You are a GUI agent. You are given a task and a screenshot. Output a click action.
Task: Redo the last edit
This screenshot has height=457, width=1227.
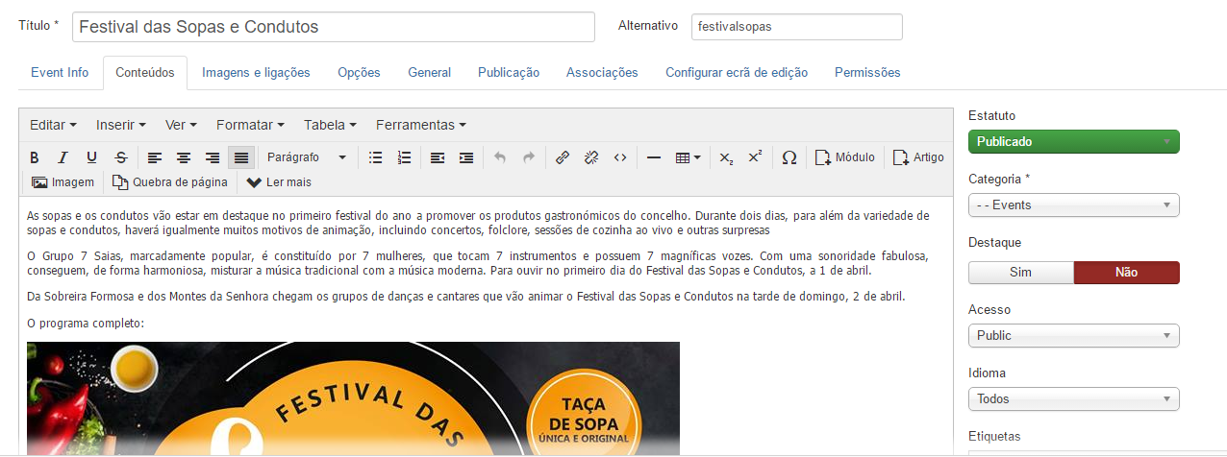[x=528, y=157]
